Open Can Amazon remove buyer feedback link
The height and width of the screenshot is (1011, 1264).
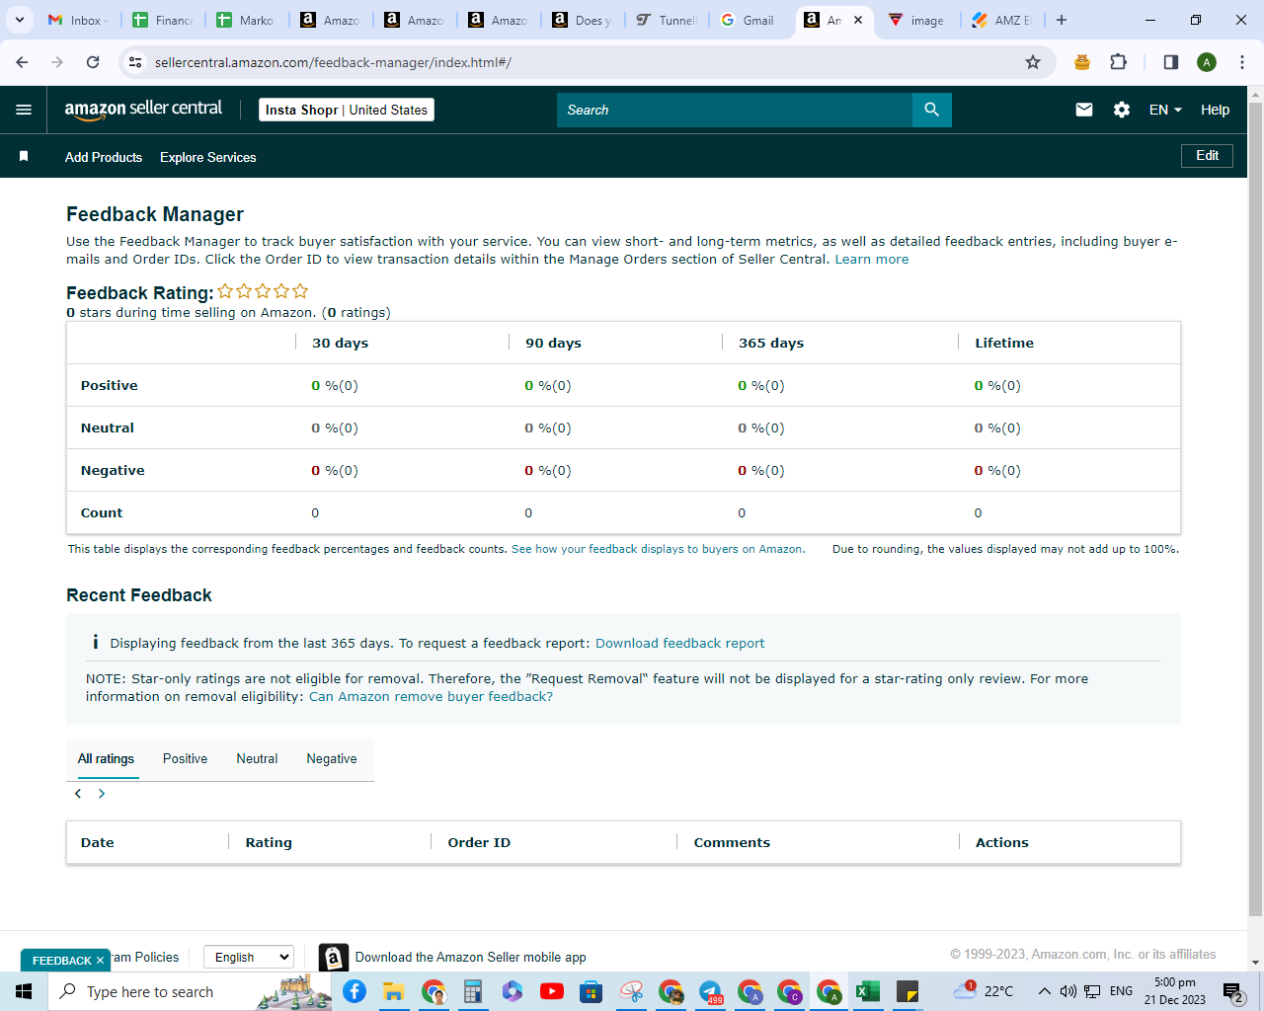tap(431, 697)
